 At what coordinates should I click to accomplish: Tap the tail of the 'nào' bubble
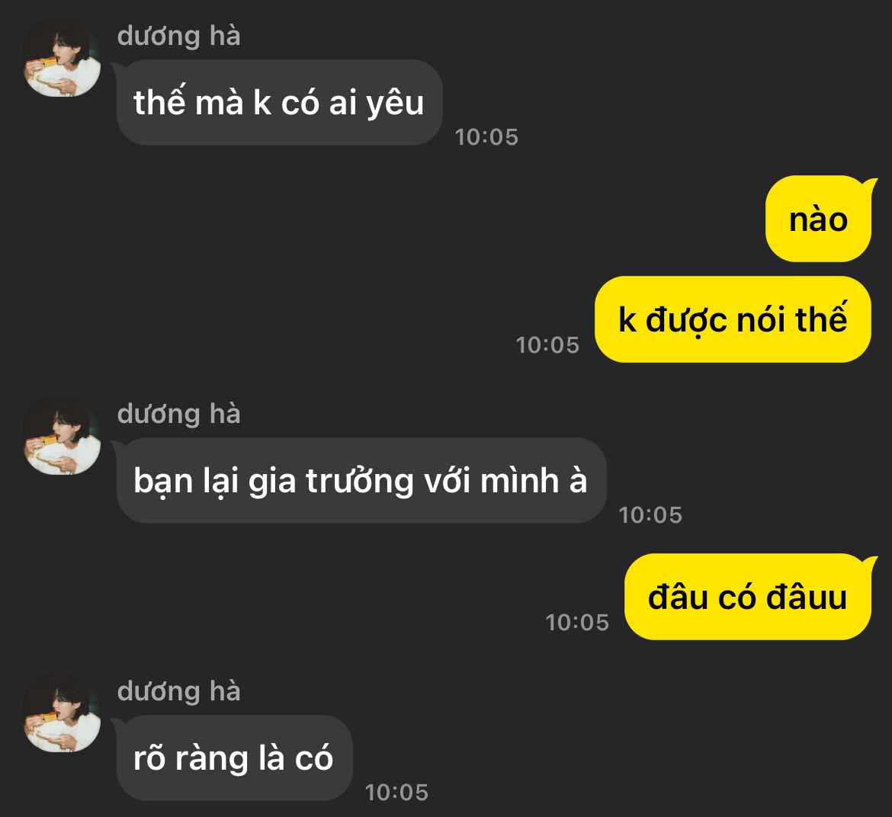coord(869,185)
